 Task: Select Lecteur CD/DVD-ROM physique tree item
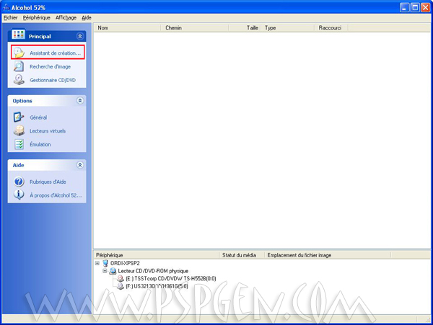click(x=153, y=271)
